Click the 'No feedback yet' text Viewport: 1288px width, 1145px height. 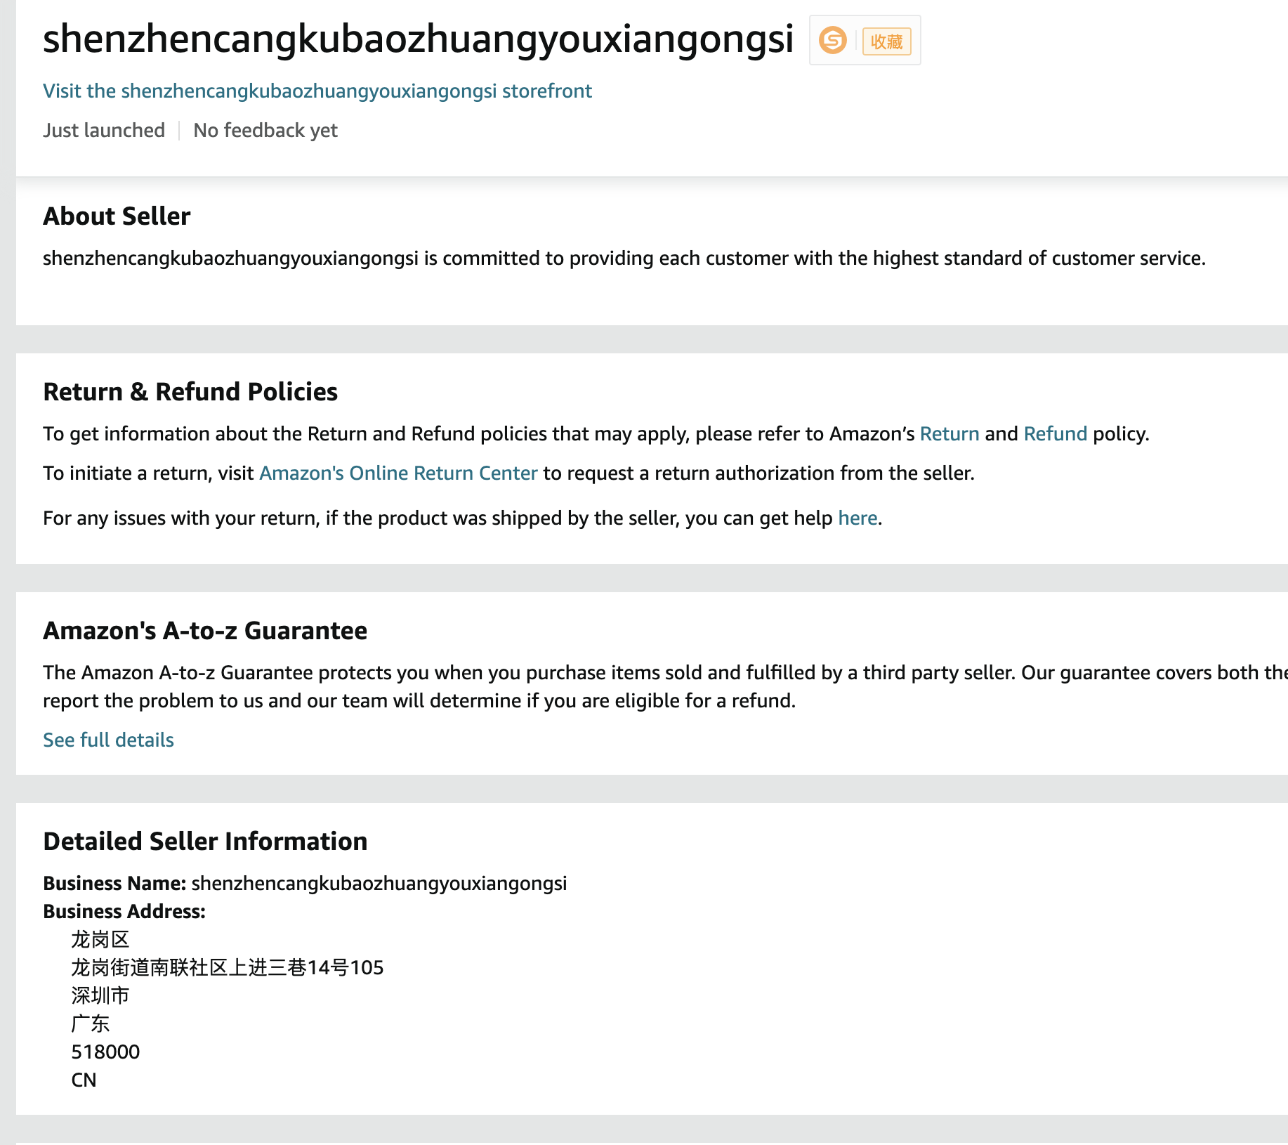[265, 131]
